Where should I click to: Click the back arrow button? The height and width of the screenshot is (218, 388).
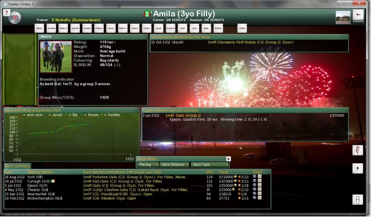pos(358,15)
